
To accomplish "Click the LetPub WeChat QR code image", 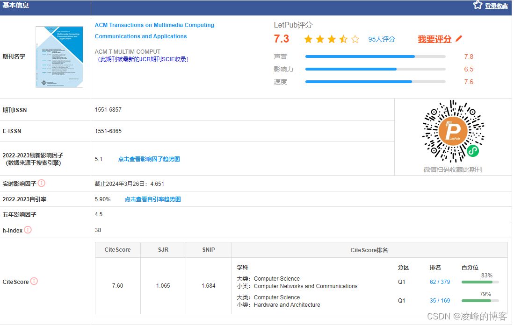I will point(453,131).
